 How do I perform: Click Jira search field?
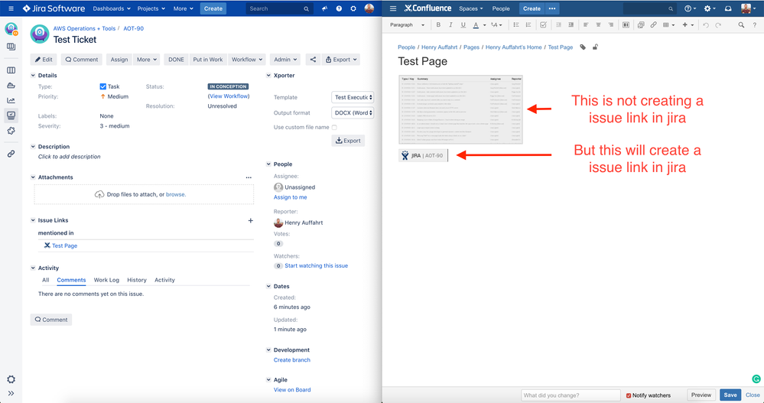pyautogui.click(x=279, y=8)
